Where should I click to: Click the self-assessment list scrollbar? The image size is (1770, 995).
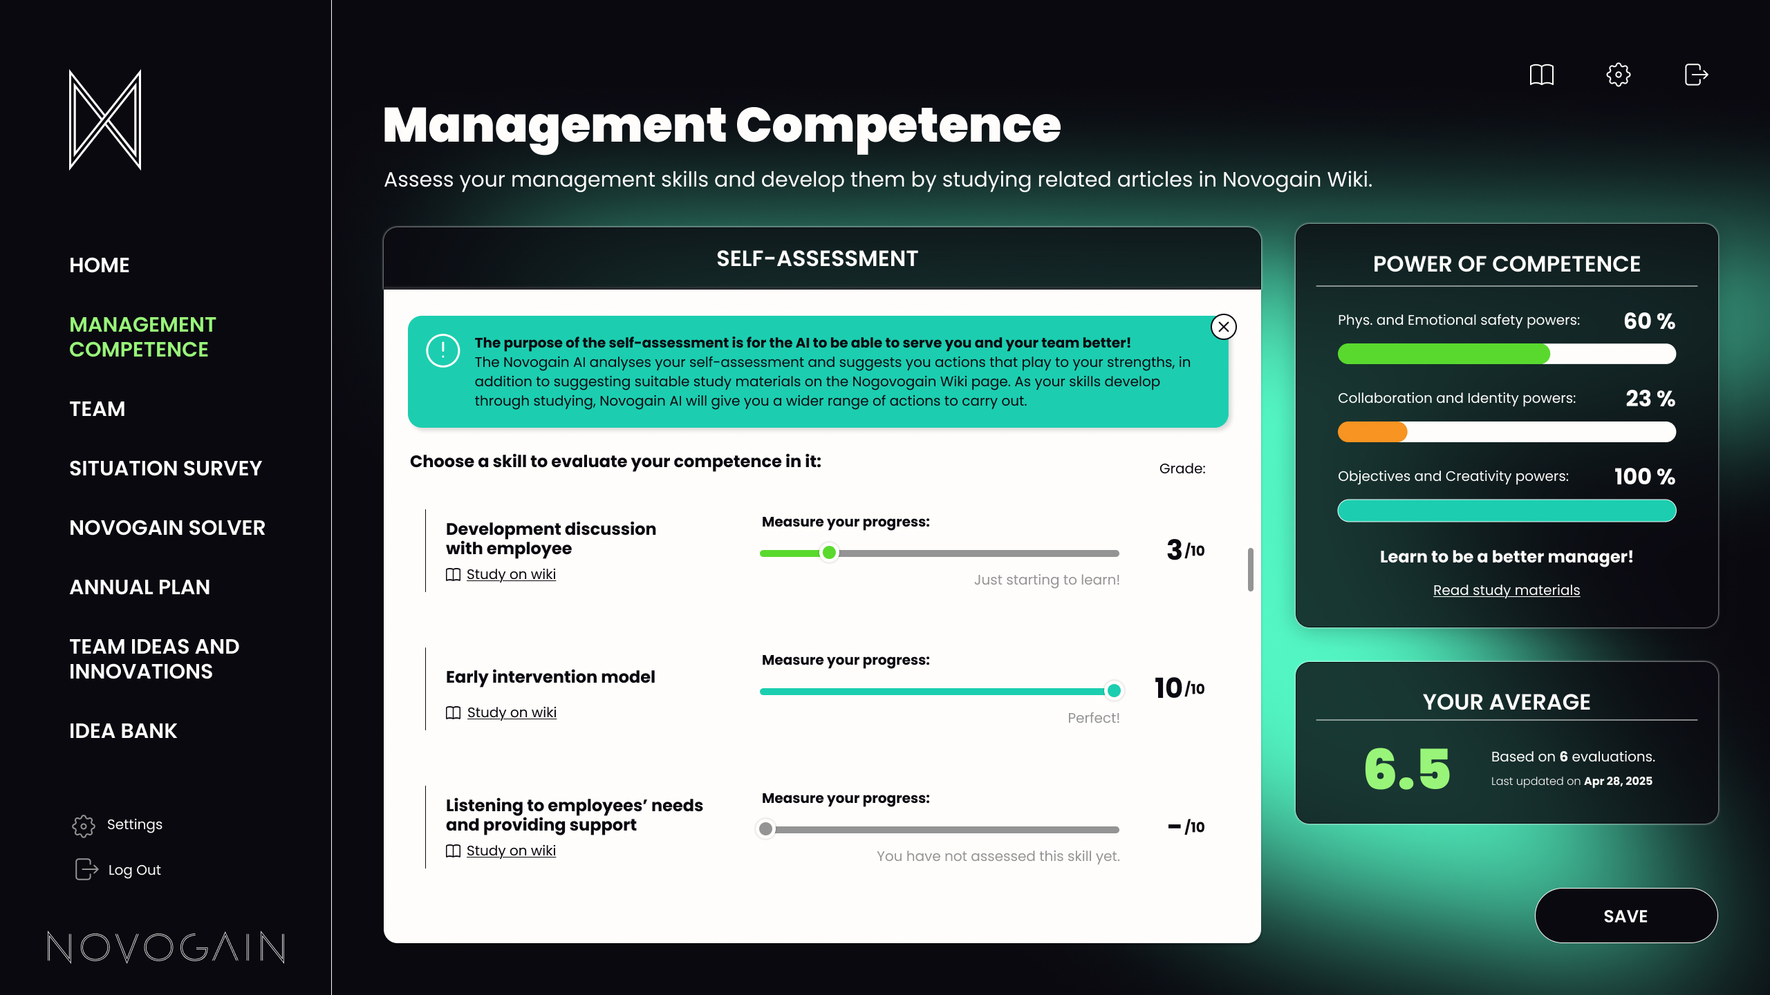[1250, 569]
